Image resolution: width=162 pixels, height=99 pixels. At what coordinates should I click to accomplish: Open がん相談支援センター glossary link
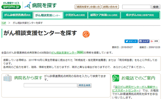64,53
